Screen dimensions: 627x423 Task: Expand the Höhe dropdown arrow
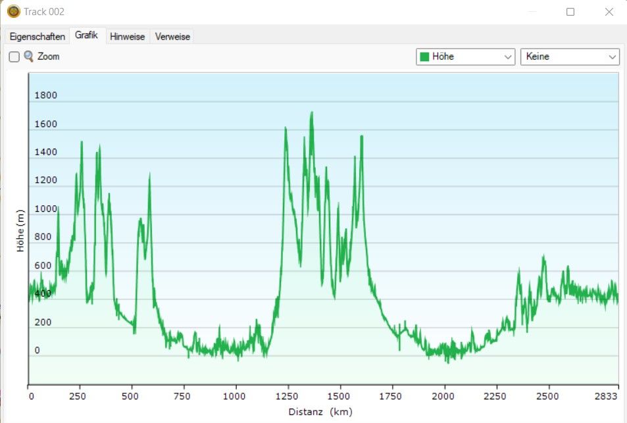coord(508,57)
